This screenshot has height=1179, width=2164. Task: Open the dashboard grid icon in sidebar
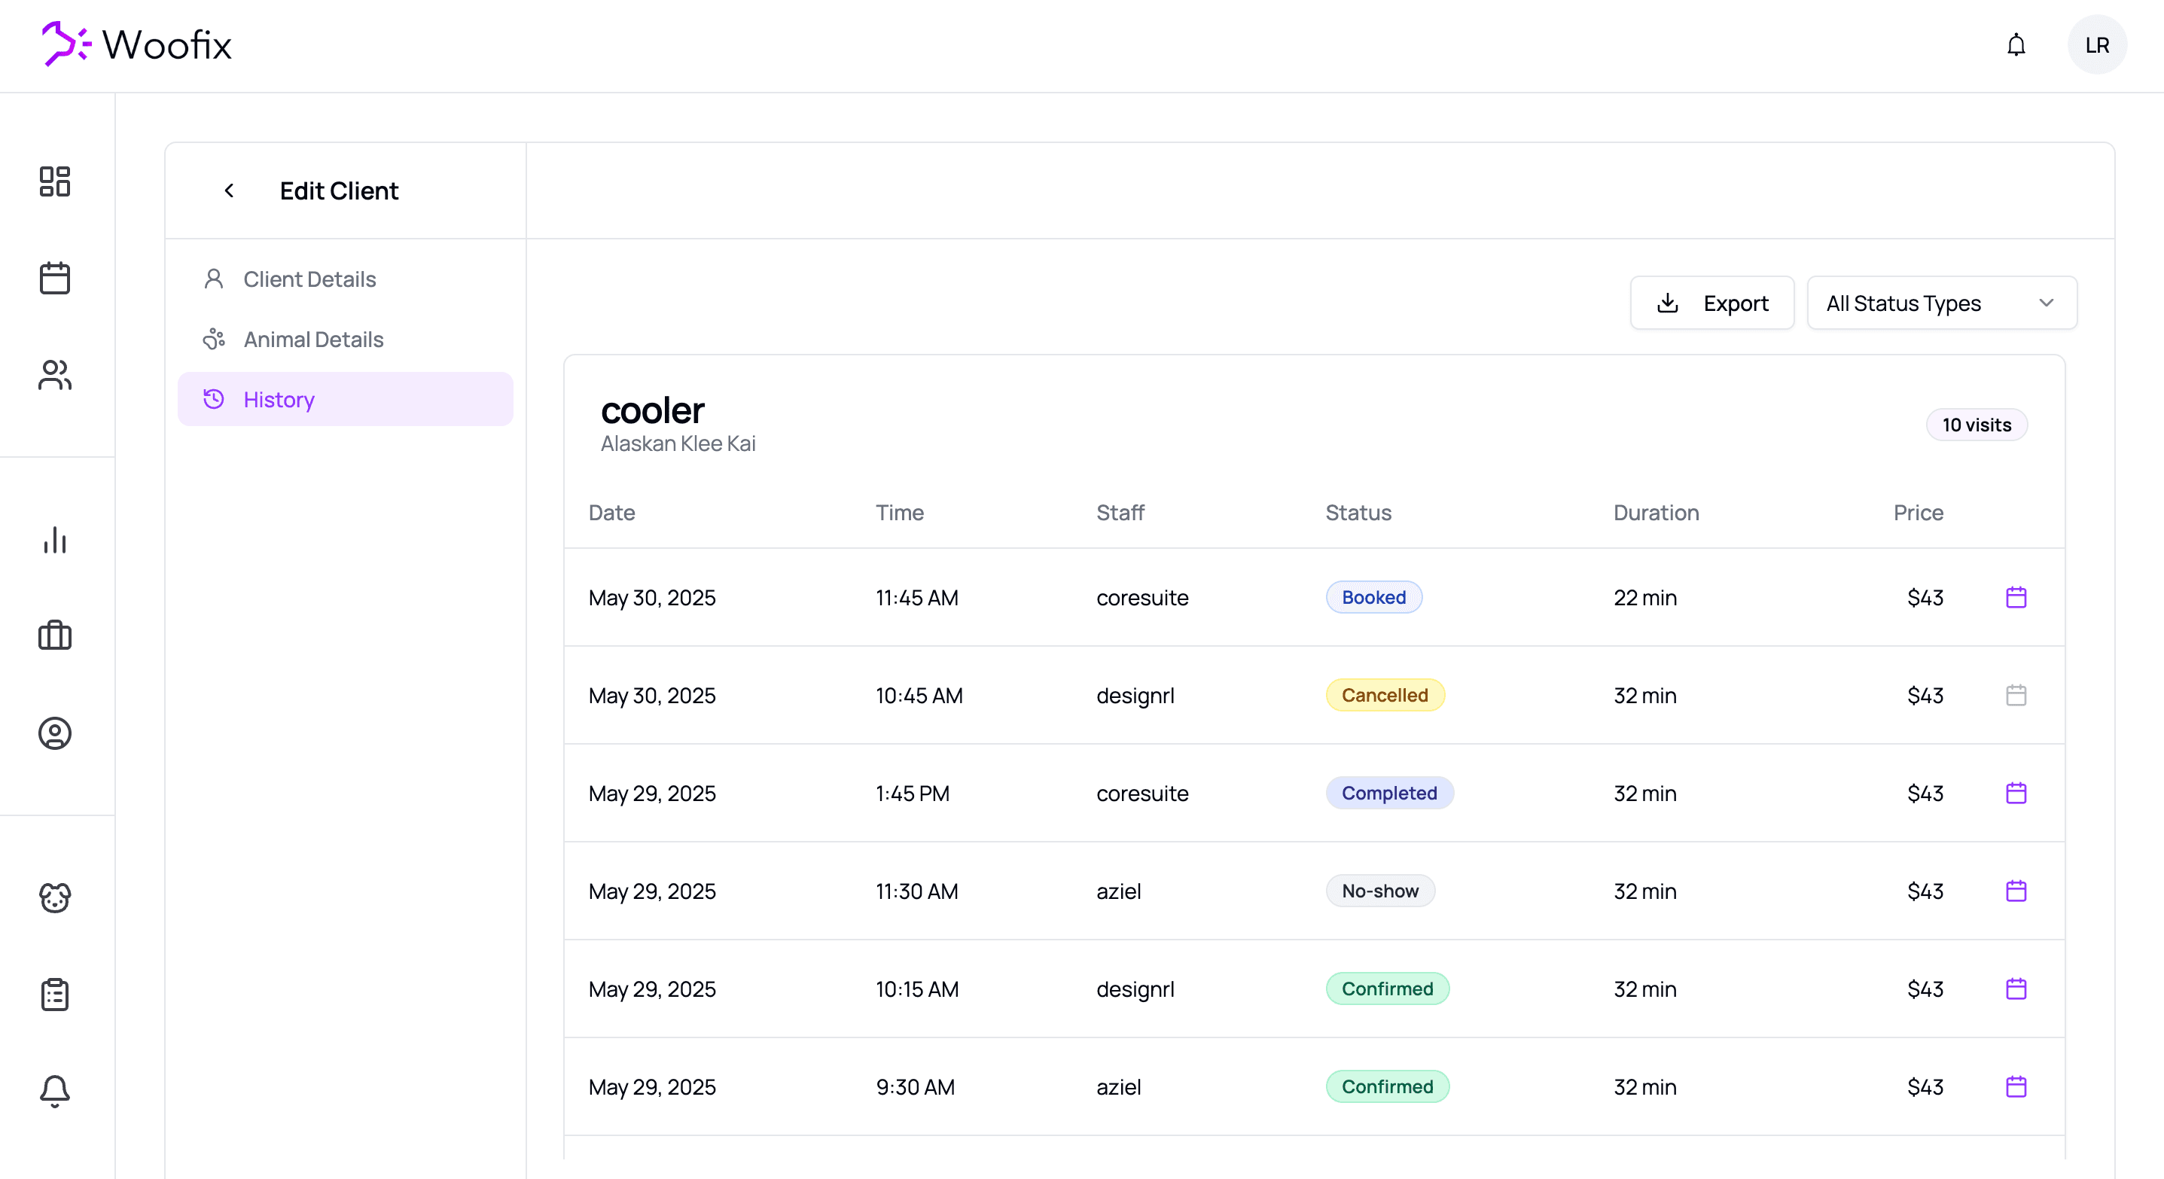click(x=55, y=181)
